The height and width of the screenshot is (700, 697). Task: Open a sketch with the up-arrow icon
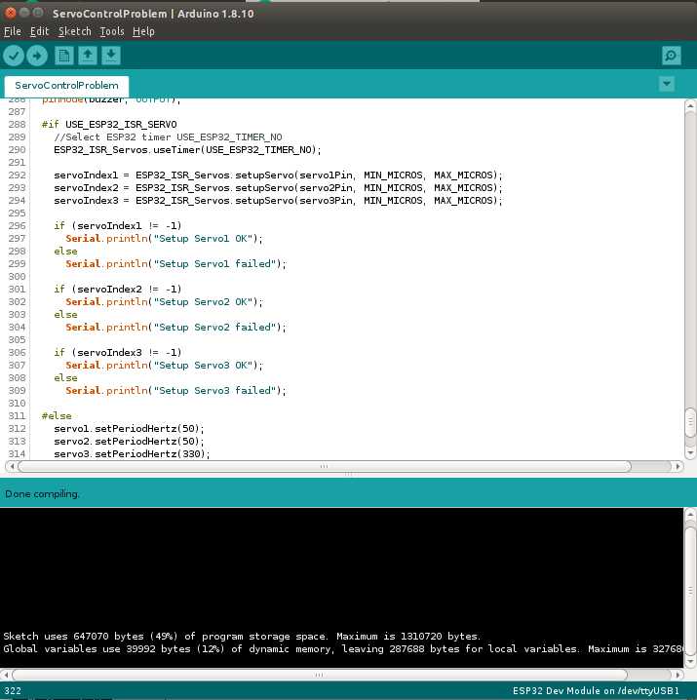(x=88, y=56)
